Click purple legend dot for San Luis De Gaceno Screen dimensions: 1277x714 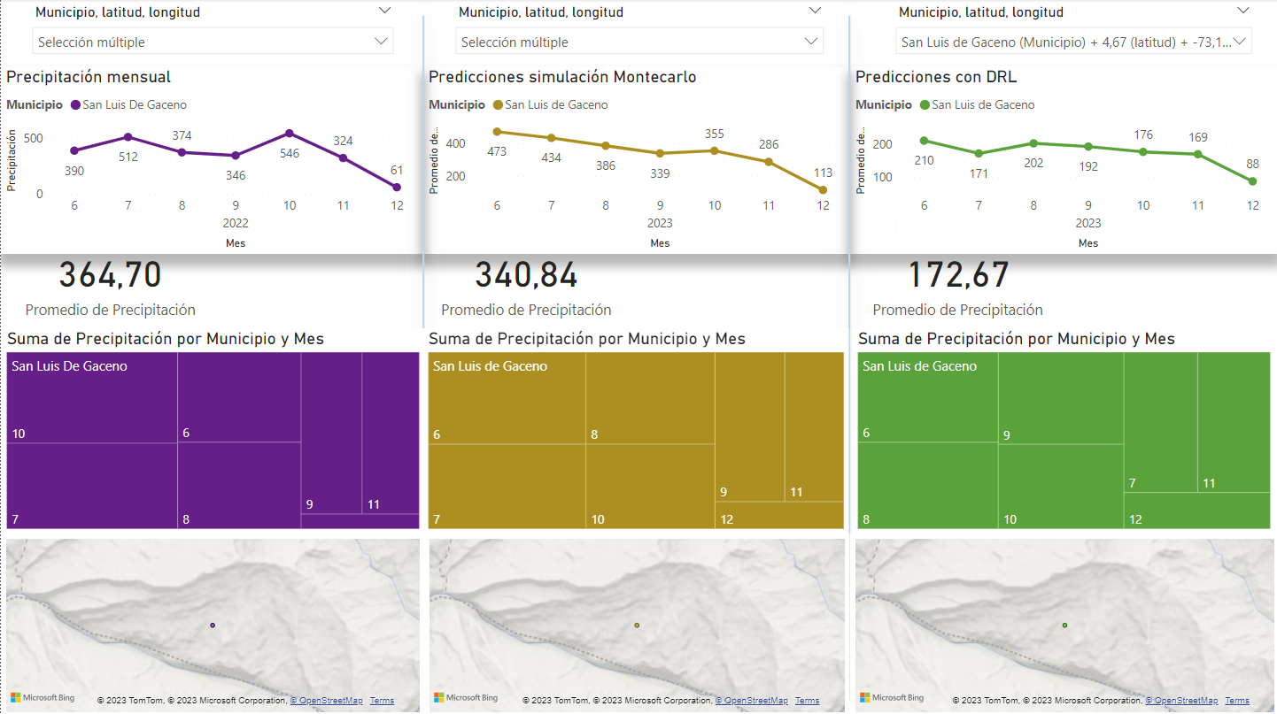(74, 105)
